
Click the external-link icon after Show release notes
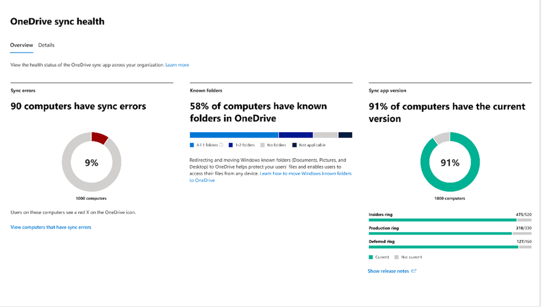tap(414, 271)
